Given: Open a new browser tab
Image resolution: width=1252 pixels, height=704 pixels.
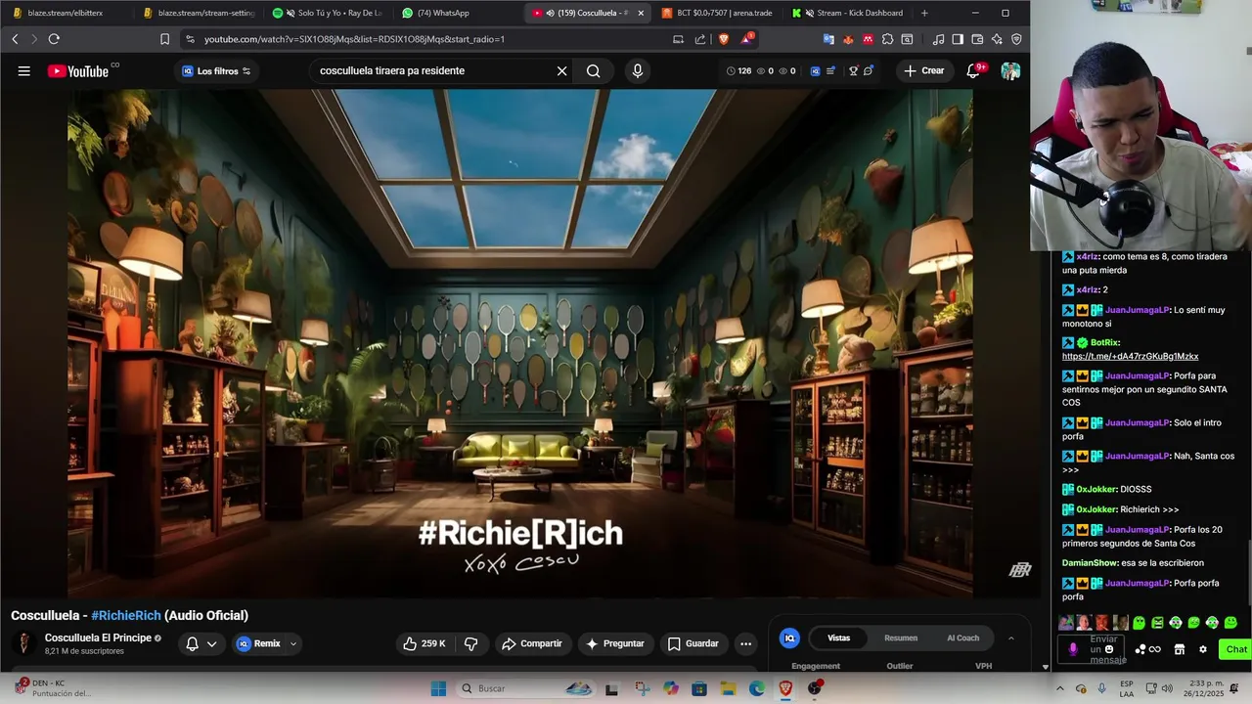Looking at the screenshot, I should pyautogui.click(x=924, y=13).
